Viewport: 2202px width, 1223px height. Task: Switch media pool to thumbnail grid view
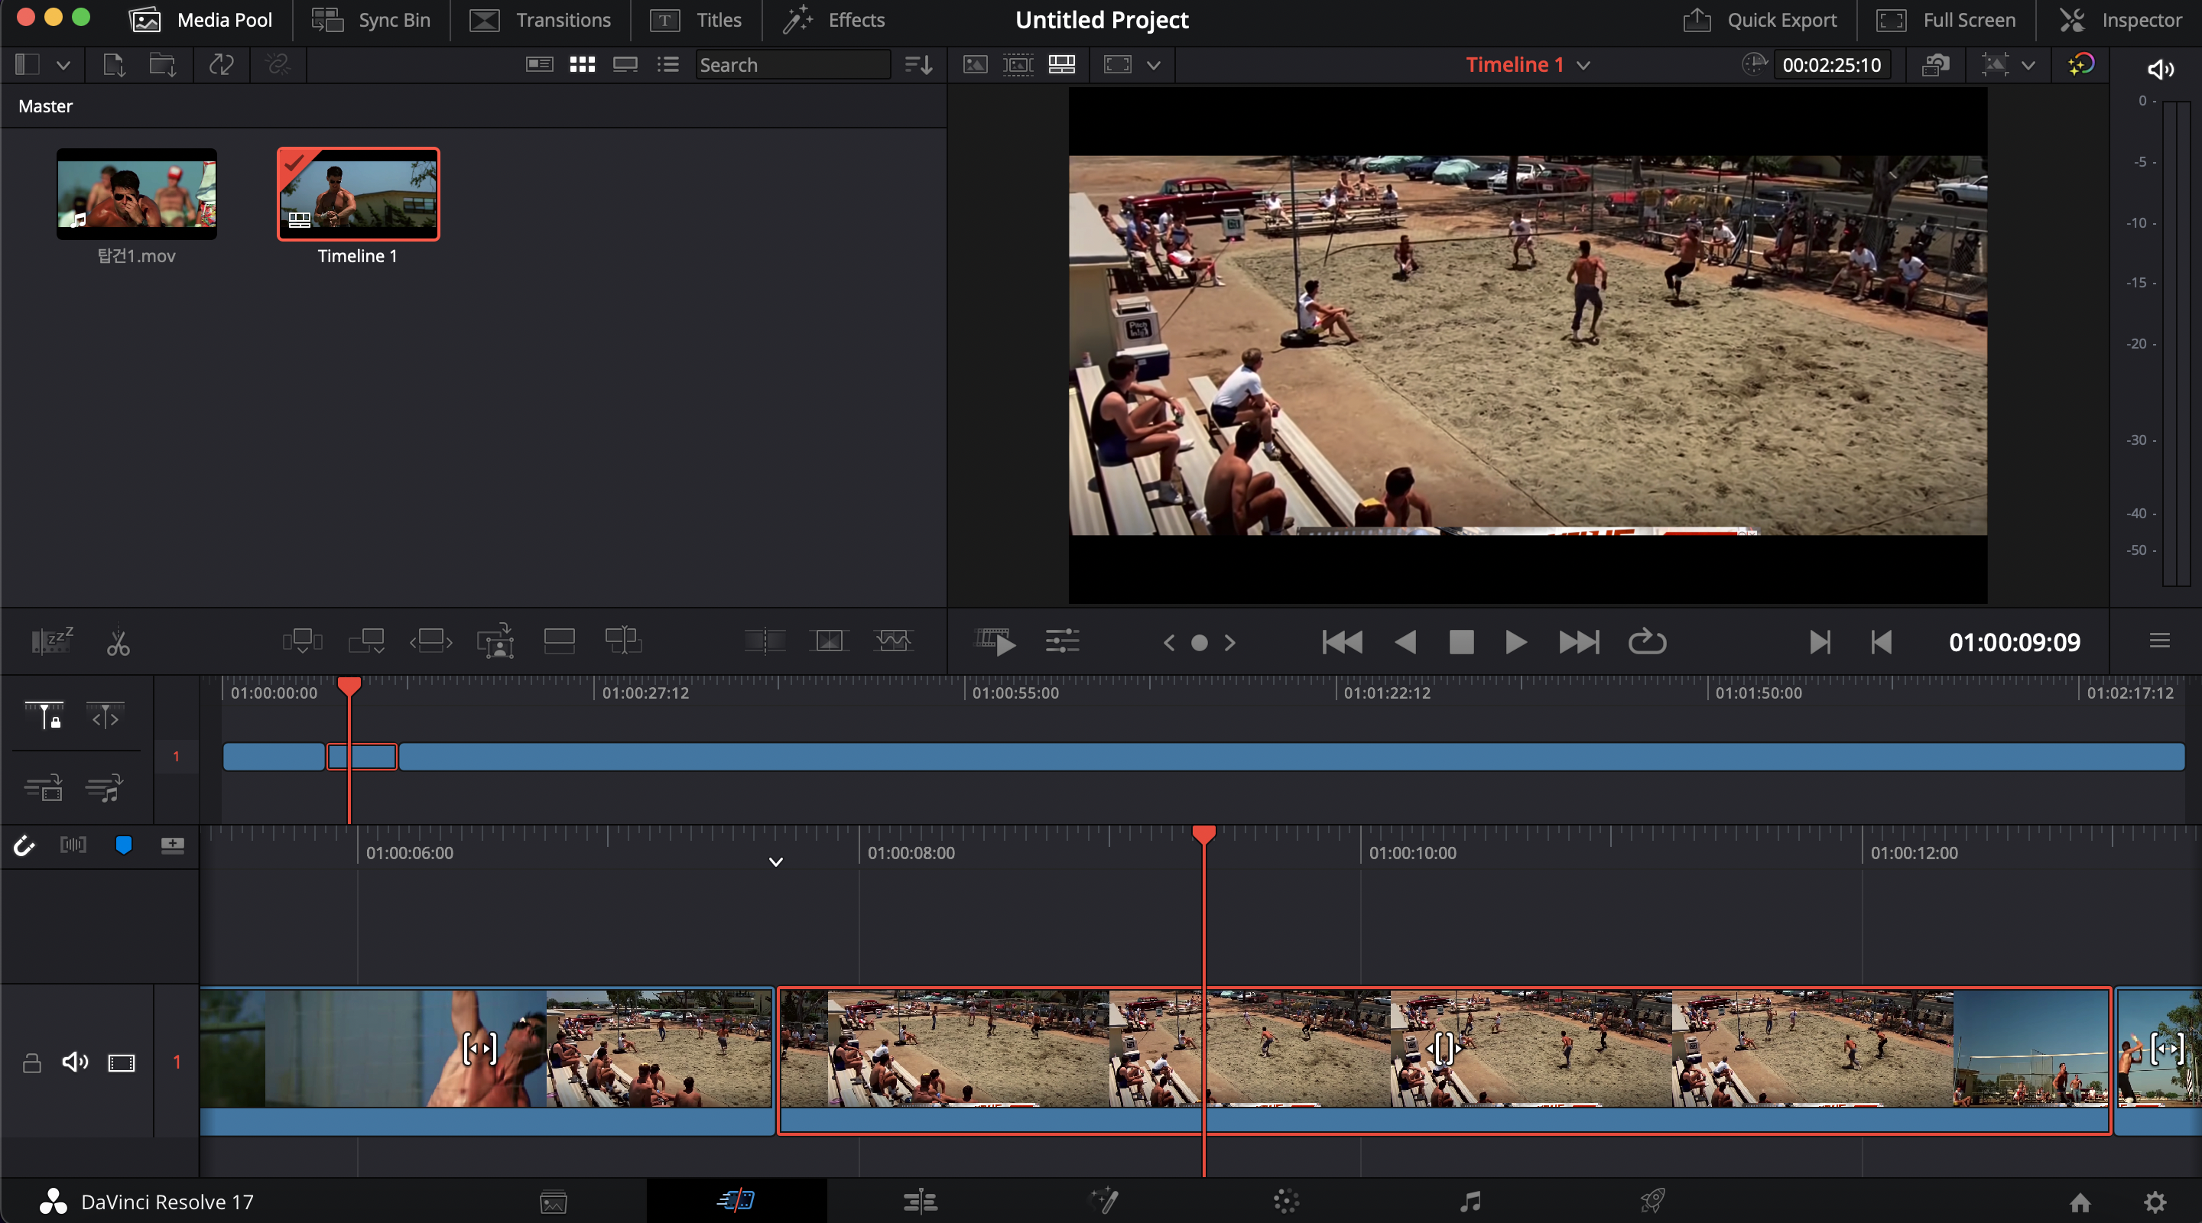tap(582, 65)
